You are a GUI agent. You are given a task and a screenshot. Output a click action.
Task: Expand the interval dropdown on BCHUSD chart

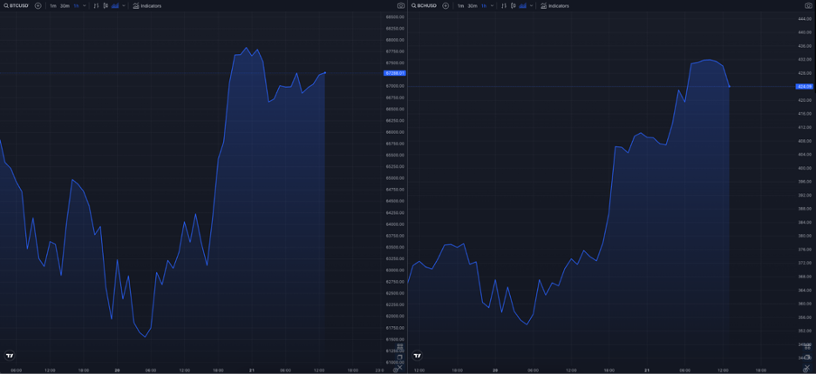point(493,6)
